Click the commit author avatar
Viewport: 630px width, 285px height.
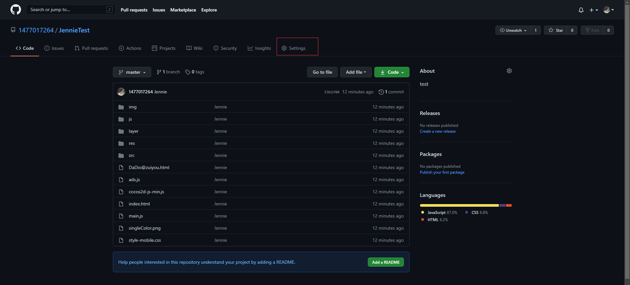pos(121,92)
